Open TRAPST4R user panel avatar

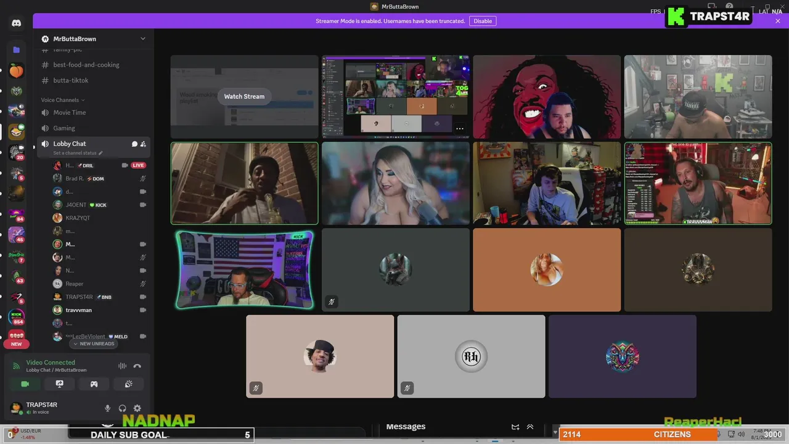[x=17, y=408]
